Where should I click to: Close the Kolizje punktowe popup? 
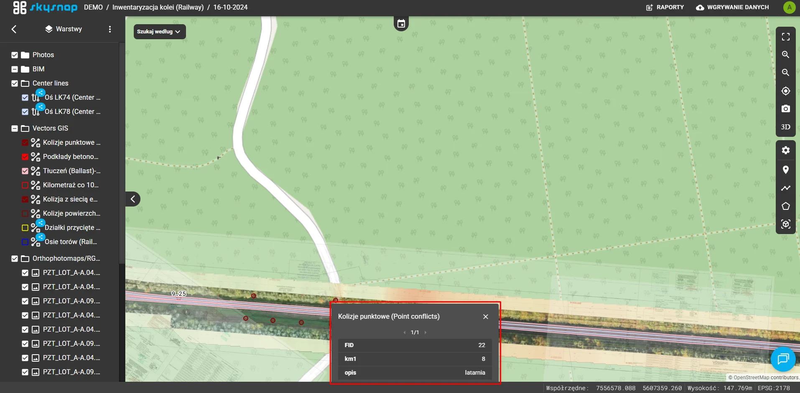pyautogui.click(x=485, y=317)
